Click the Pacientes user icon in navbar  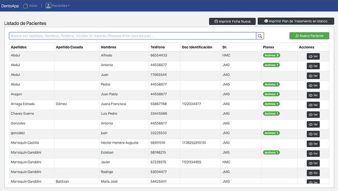tap(48, 5)
